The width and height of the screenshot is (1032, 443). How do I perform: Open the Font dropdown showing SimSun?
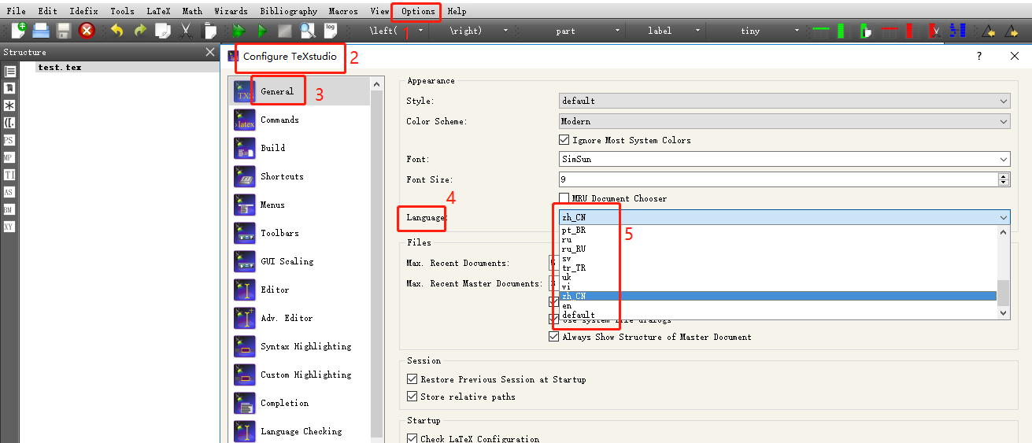click(784, 159)
